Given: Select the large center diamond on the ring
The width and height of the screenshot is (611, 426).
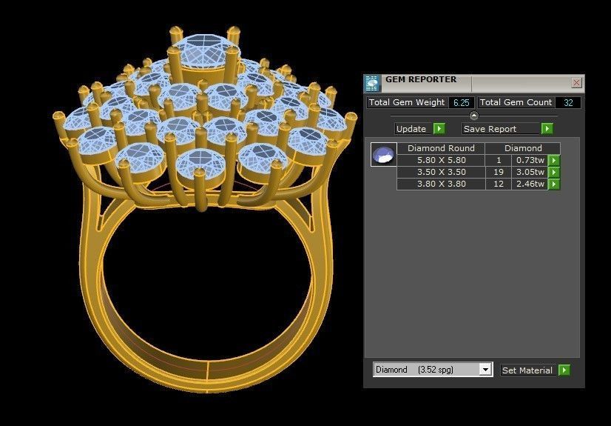Looking at the screenshot, I should point(204,52).
